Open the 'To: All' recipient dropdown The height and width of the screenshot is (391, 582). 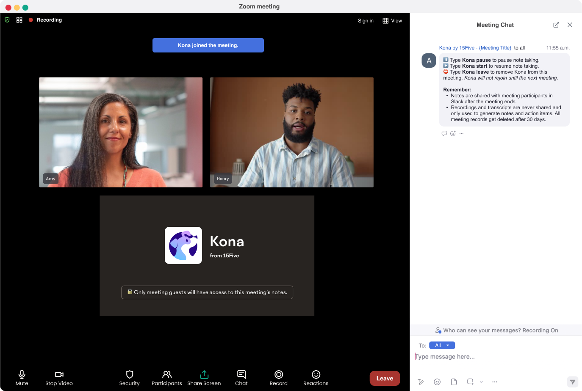[x=442, y=345]
